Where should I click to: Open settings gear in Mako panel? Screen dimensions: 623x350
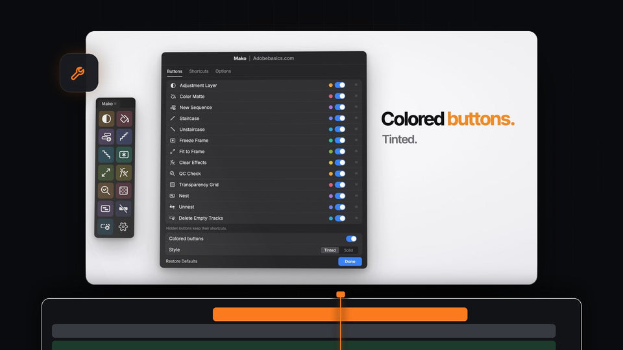[123, 227]
